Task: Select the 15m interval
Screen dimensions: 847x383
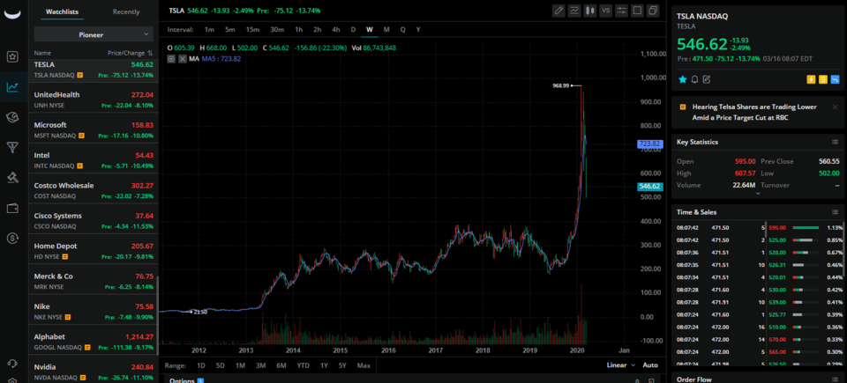Action: click(x=252, y=29)
